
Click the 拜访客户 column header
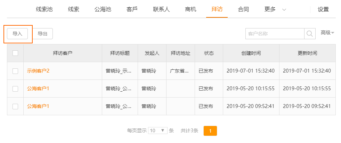click(x=63, y=53)
